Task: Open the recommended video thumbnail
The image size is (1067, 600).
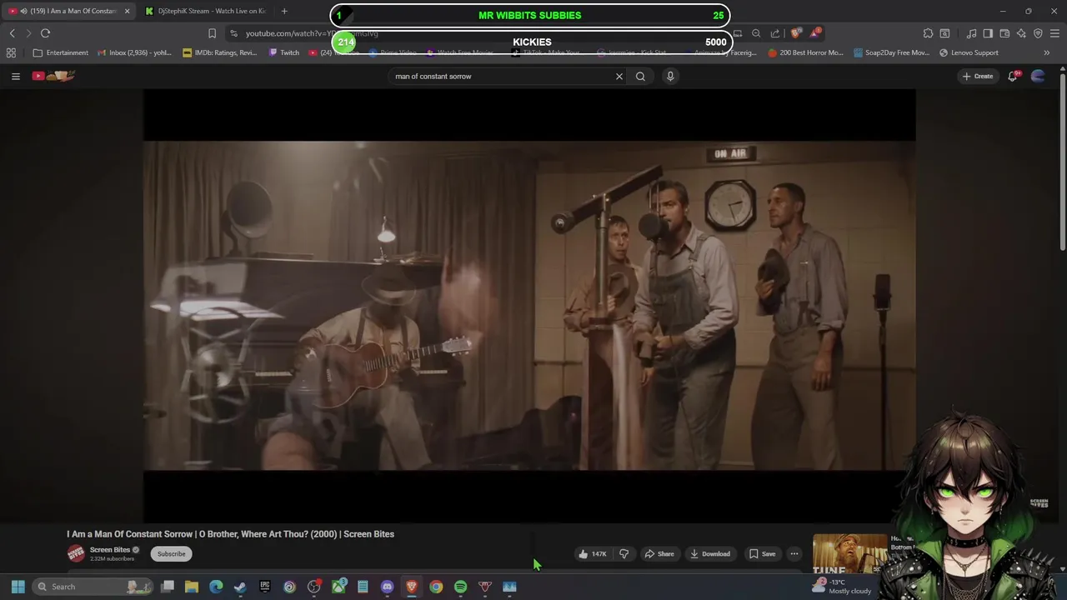Action: [x=849, y=553]
